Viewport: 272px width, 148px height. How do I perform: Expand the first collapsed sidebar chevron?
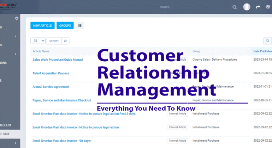coord(16,37)
